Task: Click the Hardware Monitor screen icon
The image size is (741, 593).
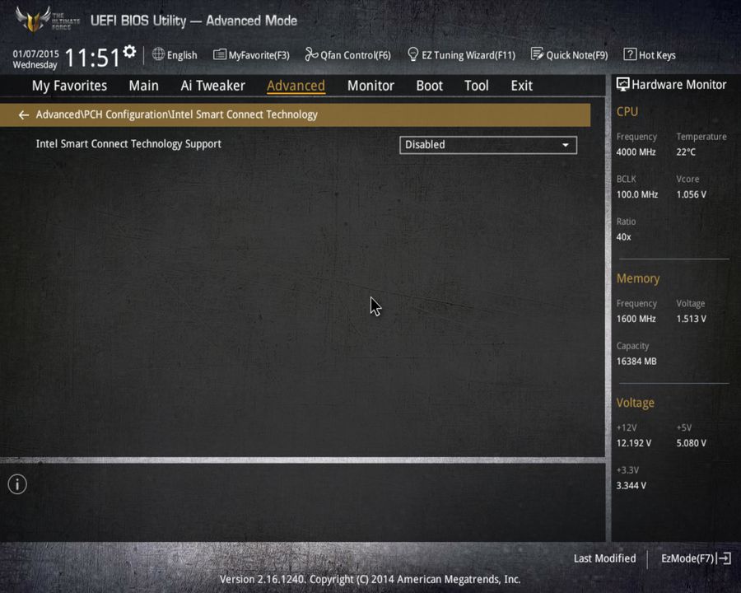Action: [623, 85]
